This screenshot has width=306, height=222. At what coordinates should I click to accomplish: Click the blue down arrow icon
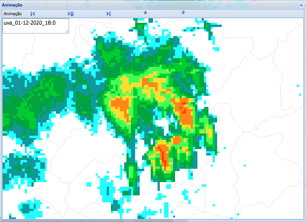[x=183, y=13]
